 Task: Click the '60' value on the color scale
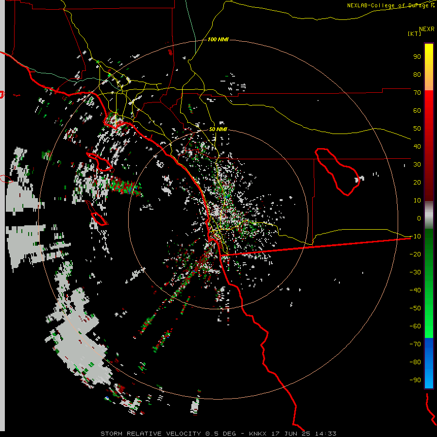[x=417, y=110]
